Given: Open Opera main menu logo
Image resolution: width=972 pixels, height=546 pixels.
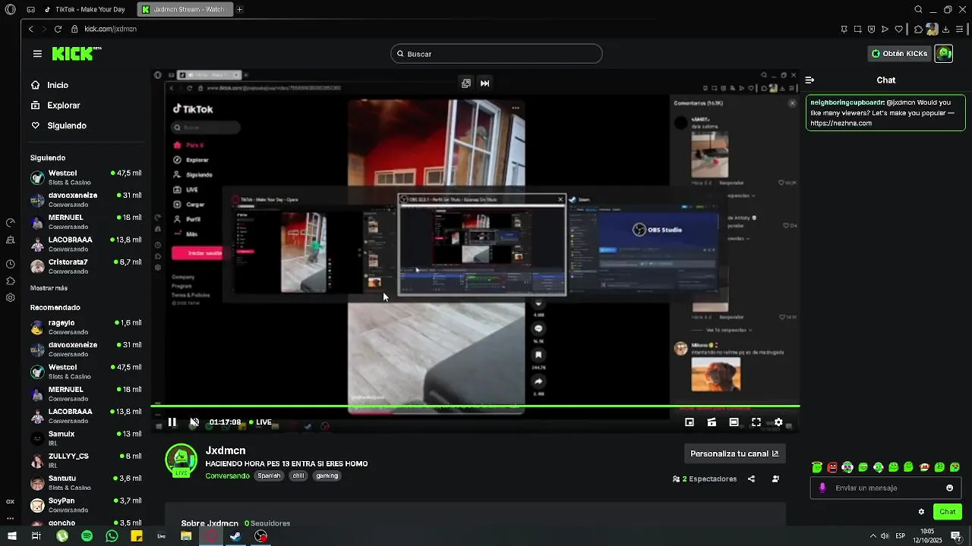Looking at the screenshot, I should coord(11,10).
